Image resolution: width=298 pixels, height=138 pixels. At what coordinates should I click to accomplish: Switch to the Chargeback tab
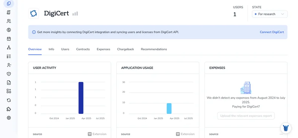[x=126, y=49]
